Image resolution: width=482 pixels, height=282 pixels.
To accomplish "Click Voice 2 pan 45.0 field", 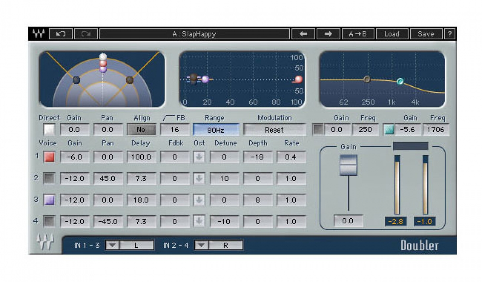I will (x=108, y=178).
